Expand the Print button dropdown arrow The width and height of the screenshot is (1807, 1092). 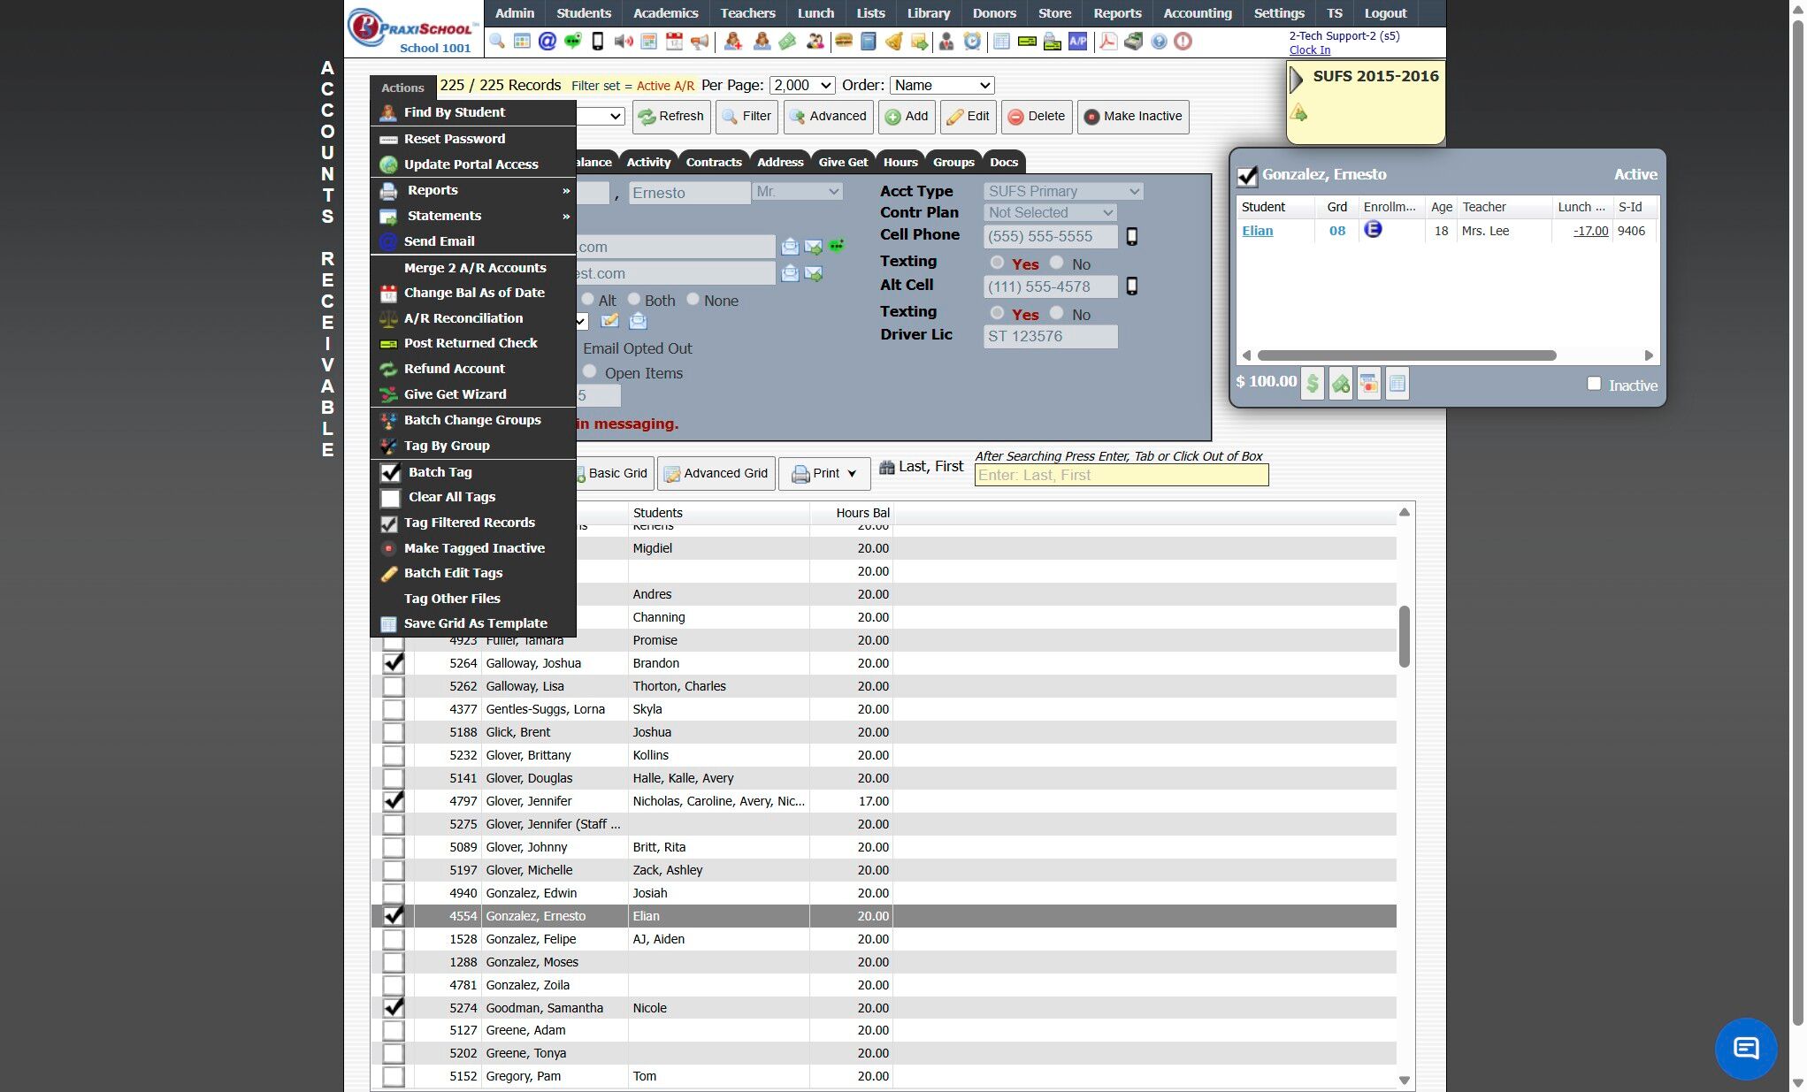pos(852,473)
